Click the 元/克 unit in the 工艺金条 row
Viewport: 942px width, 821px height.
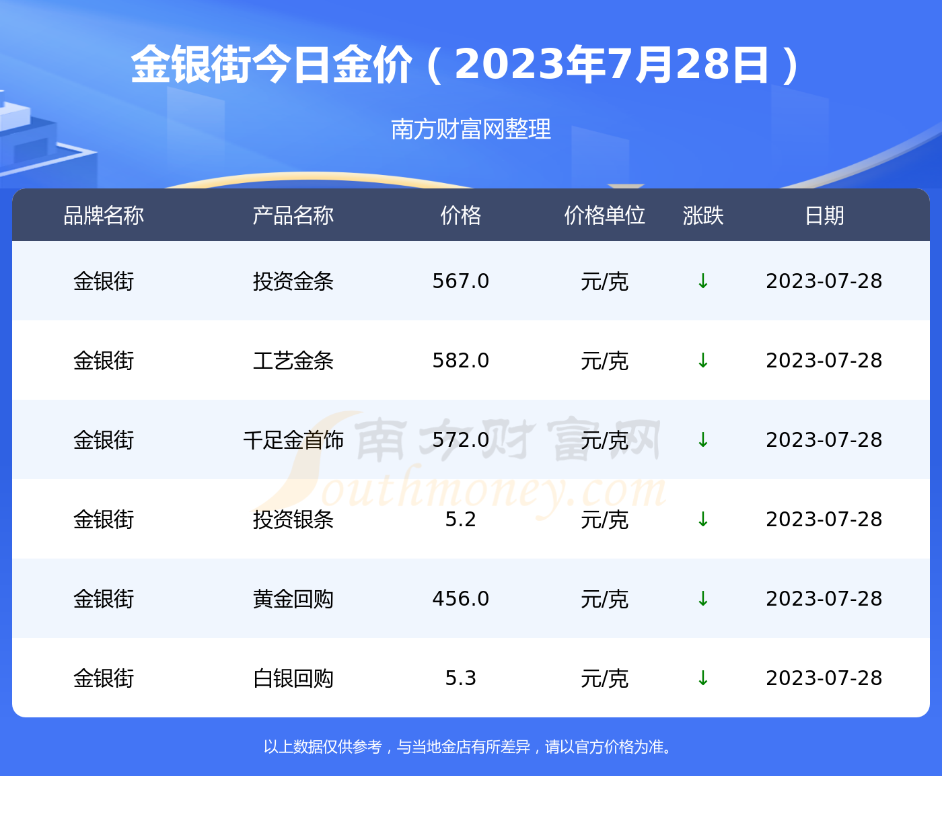pos(605,361)
